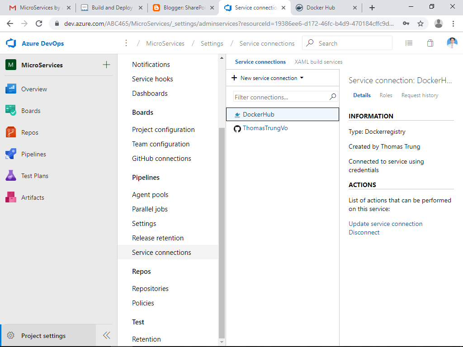
Task: Click Service connections breadcrumb link
Action: [267, 43]
